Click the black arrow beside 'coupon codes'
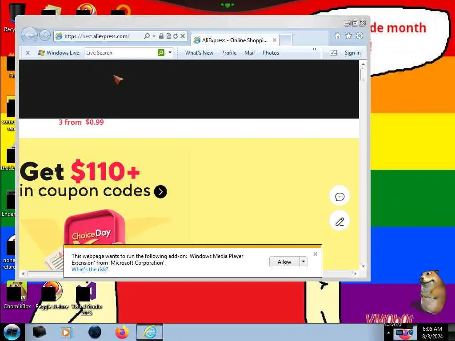 pyautogui.click(x=160, y=191)
